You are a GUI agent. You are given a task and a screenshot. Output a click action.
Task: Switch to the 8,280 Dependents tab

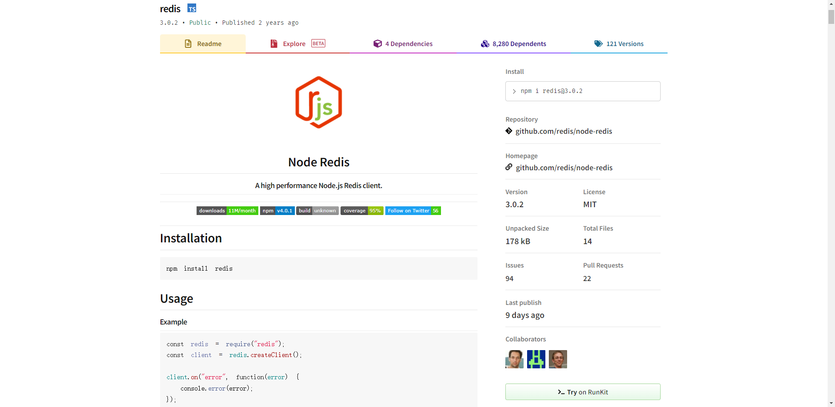(513, 44)
